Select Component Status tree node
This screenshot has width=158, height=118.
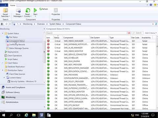17,41
